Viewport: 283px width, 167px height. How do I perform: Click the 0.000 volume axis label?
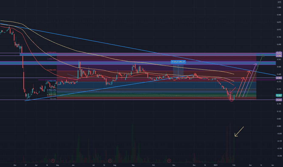(279, 126)
